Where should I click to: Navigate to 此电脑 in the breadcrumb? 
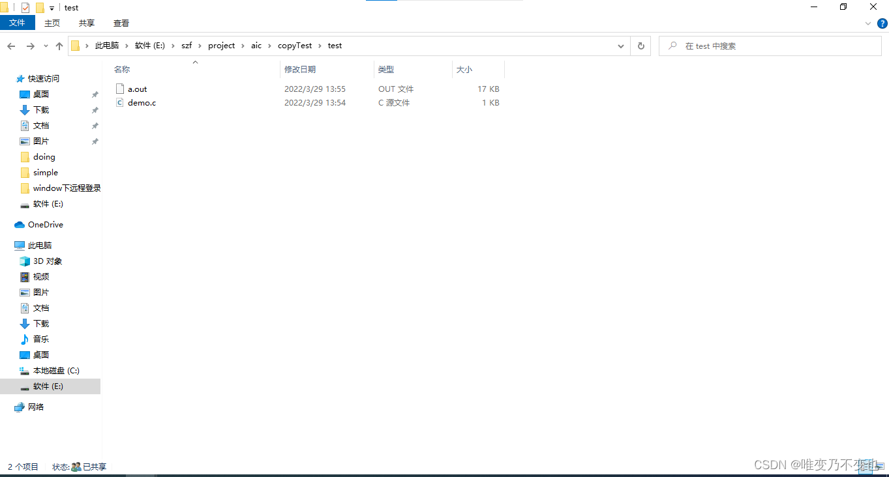click(107, 46)
